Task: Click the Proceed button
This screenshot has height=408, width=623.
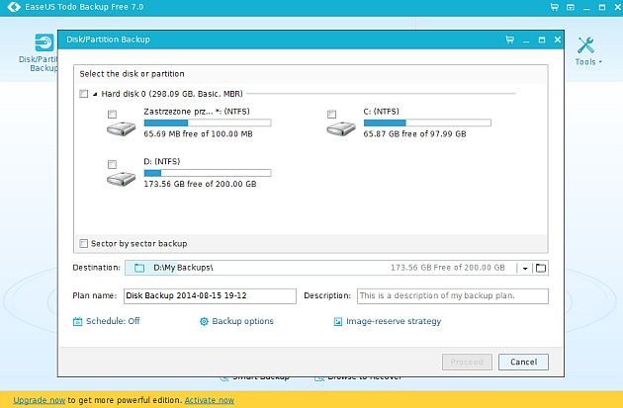Action: point(467,362)
